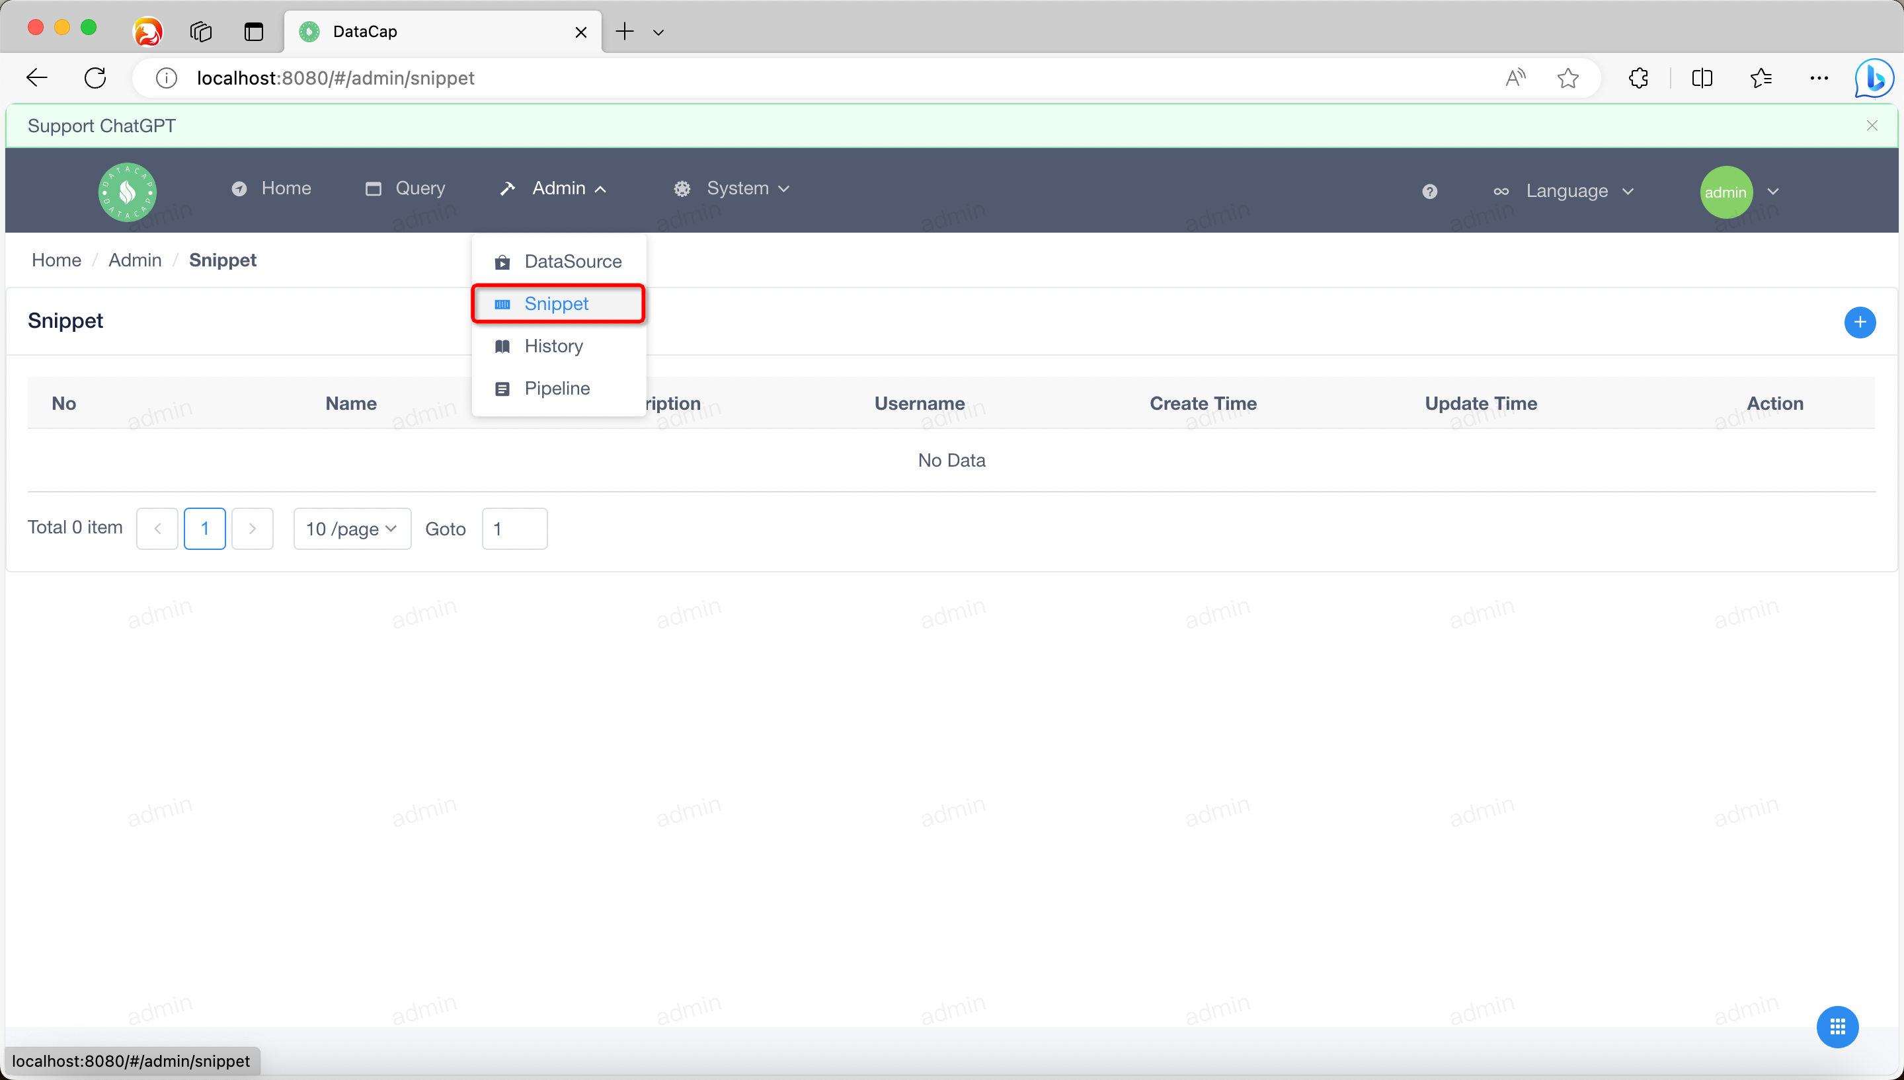
Task: Click the No Data placeholder text
Action: (951, 460)
